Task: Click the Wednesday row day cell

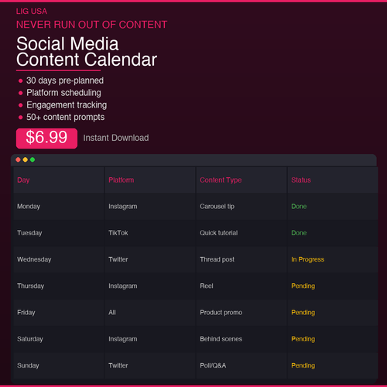Action: [59, 259]
